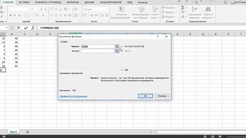This screenshot has height=138, width=246.
Task: Cancel formula entry with the X icon
Action: pos(18,28)
